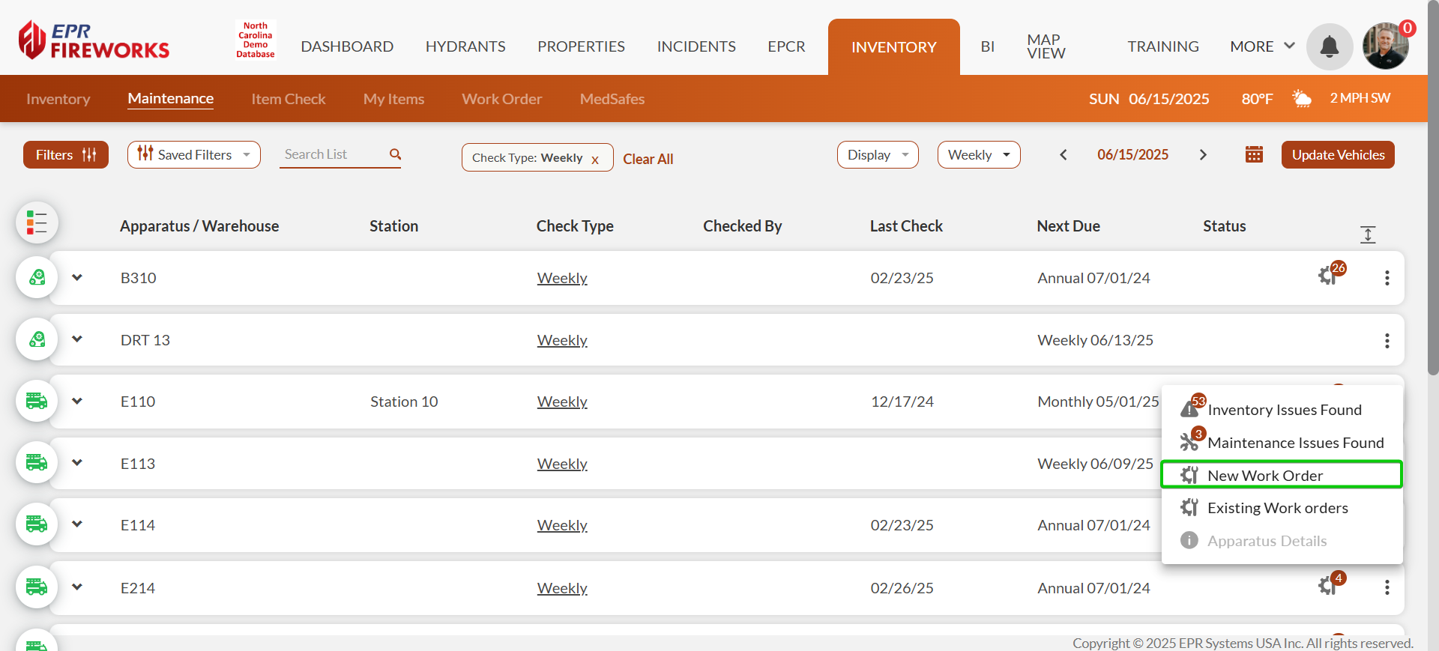Viewport: 1439px width, 651px height.
Task: Click the Update Vehicles button
Action: point(1337,155)
